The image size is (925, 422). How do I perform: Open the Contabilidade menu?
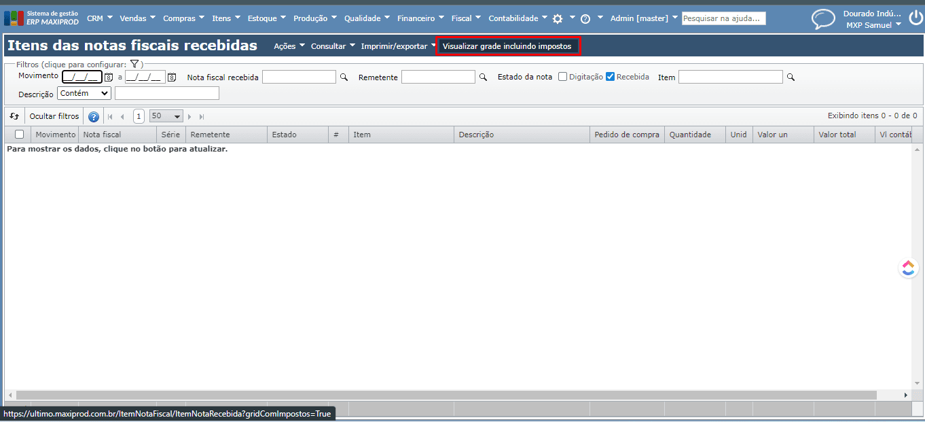[518, 18]
